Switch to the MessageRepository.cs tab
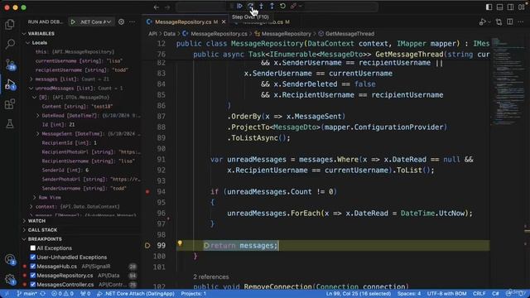The width and height of the screenshot is (530, 298). (x=183, y=22)
